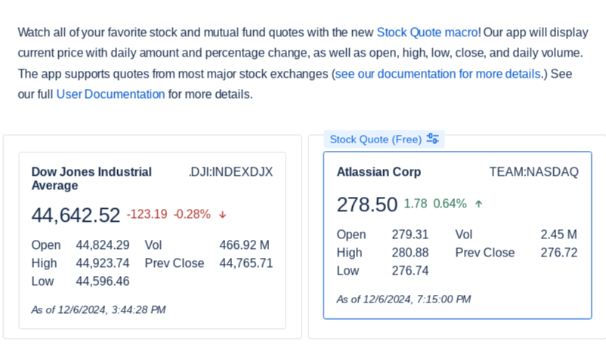
Task: Click the Atlassian volume value 2.45 M
Action: point(558,235)
